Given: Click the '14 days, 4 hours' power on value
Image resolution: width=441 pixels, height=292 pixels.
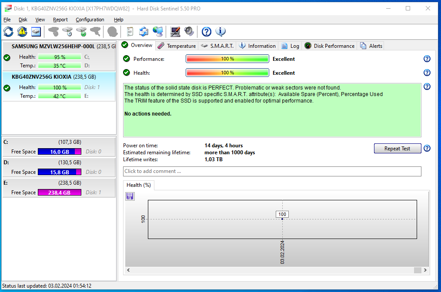Looking at the screenshot, I should point(224,146).
